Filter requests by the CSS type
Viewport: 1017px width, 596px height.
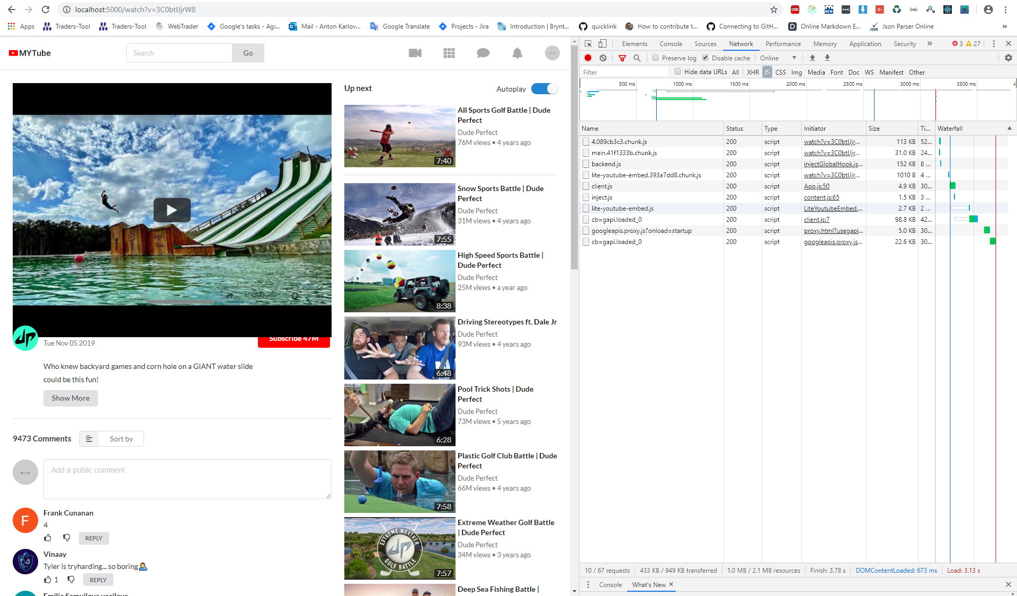[781, 72]
